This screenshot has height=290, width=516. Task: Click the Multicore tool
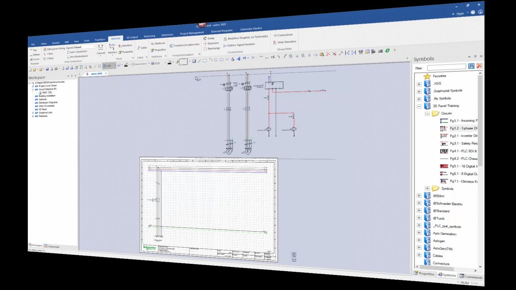(x=158, y=43)
